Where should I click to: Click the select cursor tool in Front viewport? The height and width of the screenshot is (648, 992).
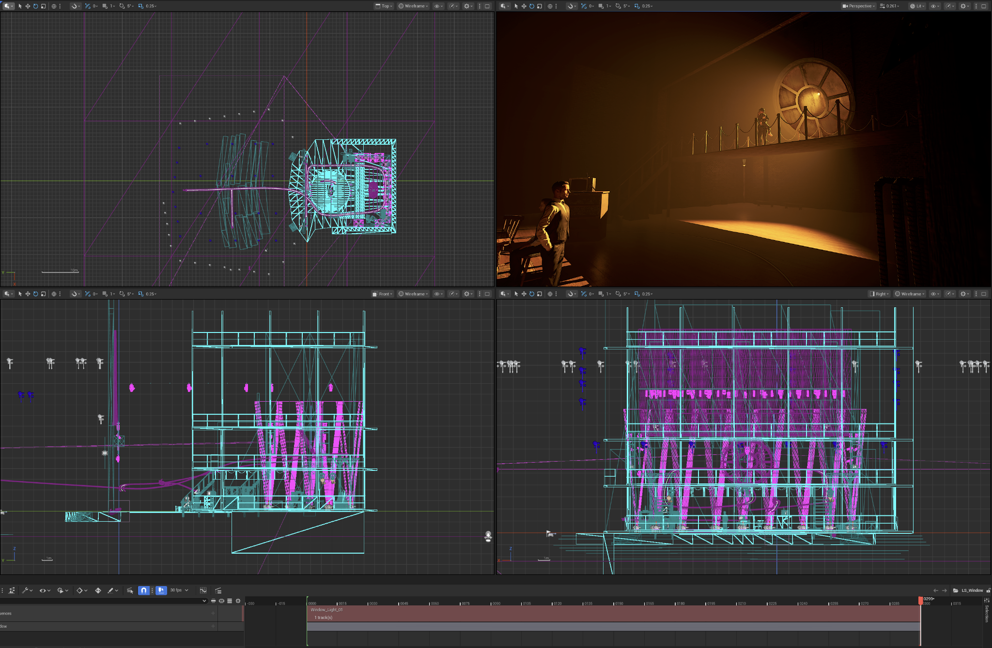(x=20, y=294)
